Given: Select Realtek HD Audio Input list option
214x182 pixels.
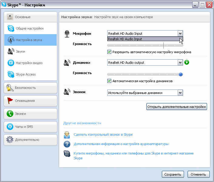Looking at the screenshot, I should tap(142, 39).
